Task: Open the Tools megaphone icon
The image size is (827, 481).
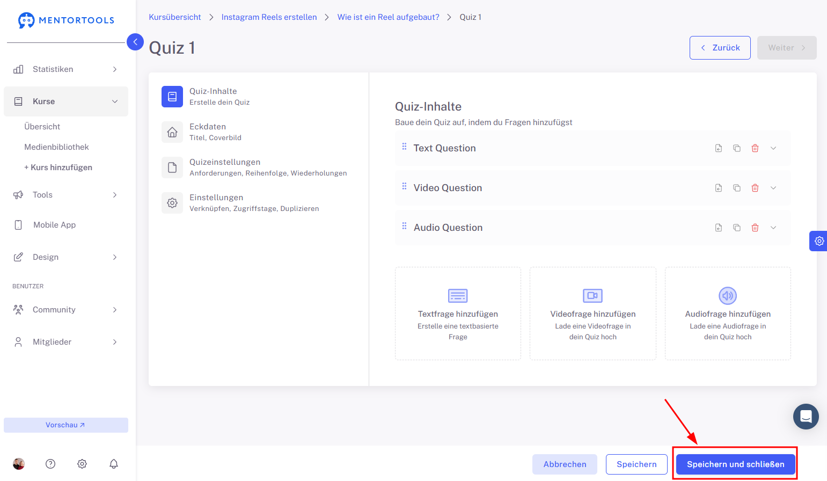Action: pyautogui.click(x=18, y=195)
